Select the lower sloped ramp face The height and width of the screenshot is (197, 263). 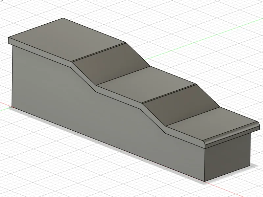click(181, 105)
